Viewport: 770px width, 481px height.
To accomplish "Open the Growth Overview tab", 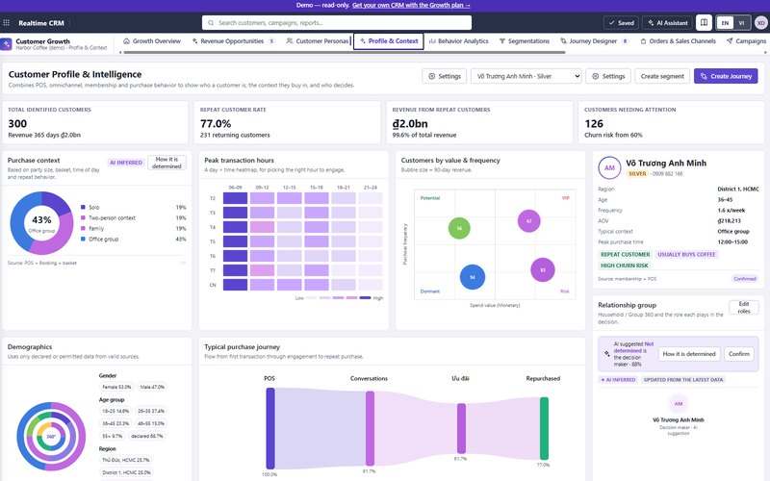I will (x=152, y=41).
